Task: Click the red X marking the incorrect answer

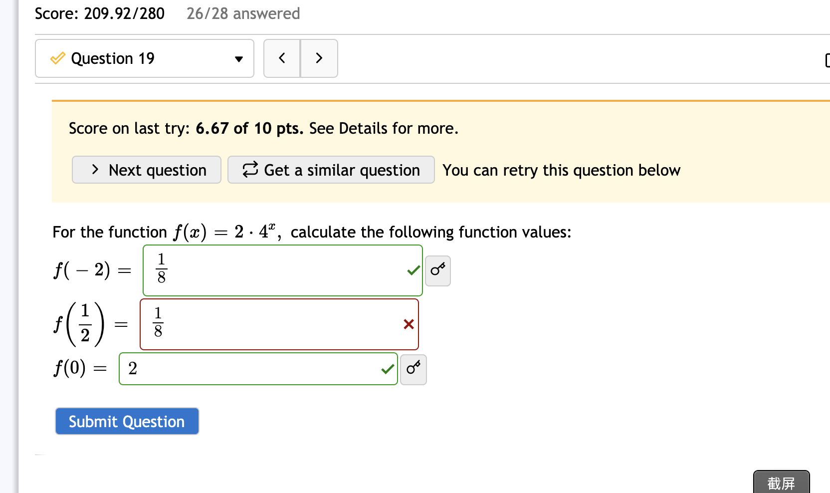Action: pos(409,324)
